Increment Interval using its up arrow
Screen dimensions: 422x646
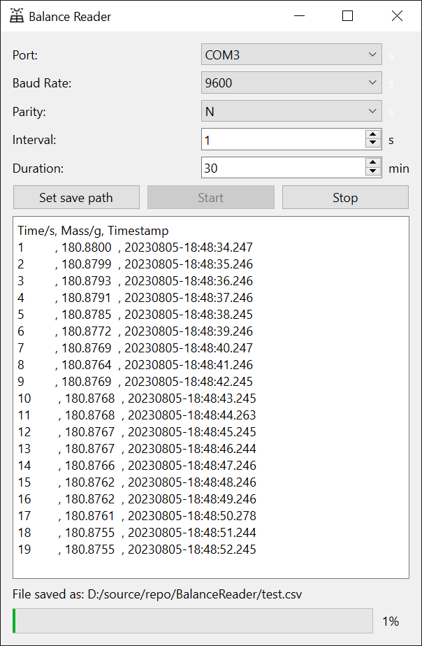[x=373, y=135]
